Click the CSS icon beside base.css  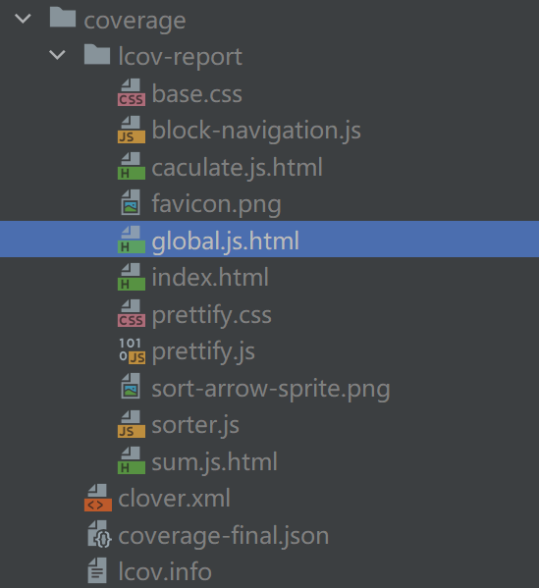132,92
